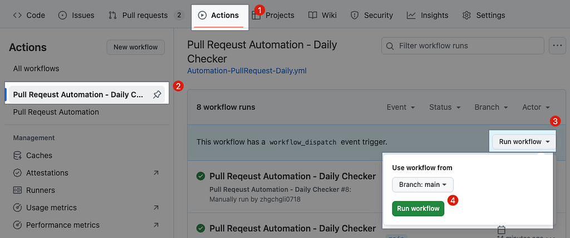This screenshot has width=570, height=238.
Task: Unpin the Daily Checker workflow pin icon
Action: coord(157,95)
